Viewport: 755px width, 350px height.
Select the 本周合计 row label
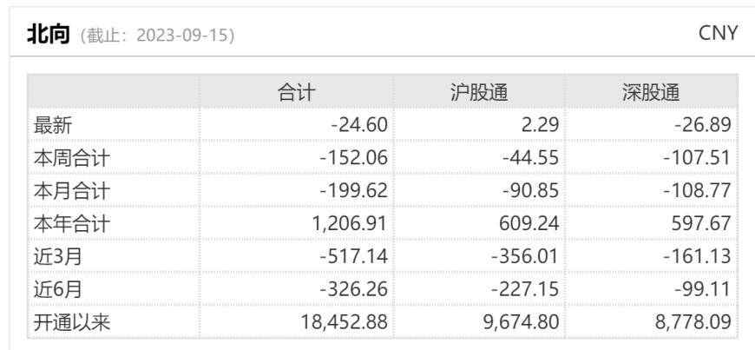(x=72, y=158)
